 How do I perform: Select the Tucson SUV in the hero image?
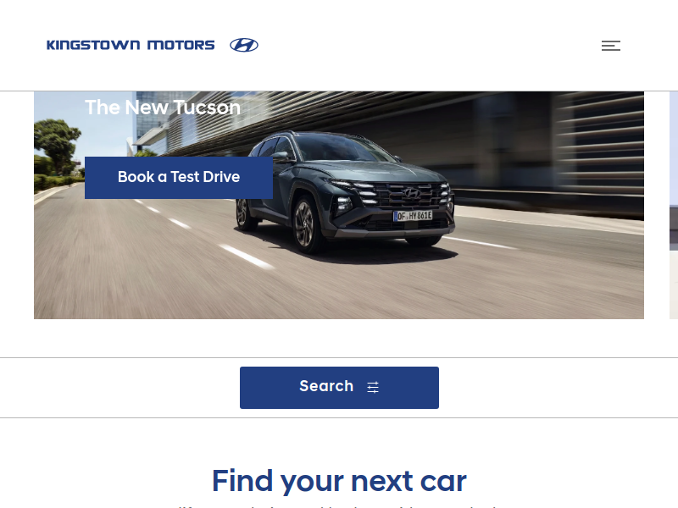345,192
